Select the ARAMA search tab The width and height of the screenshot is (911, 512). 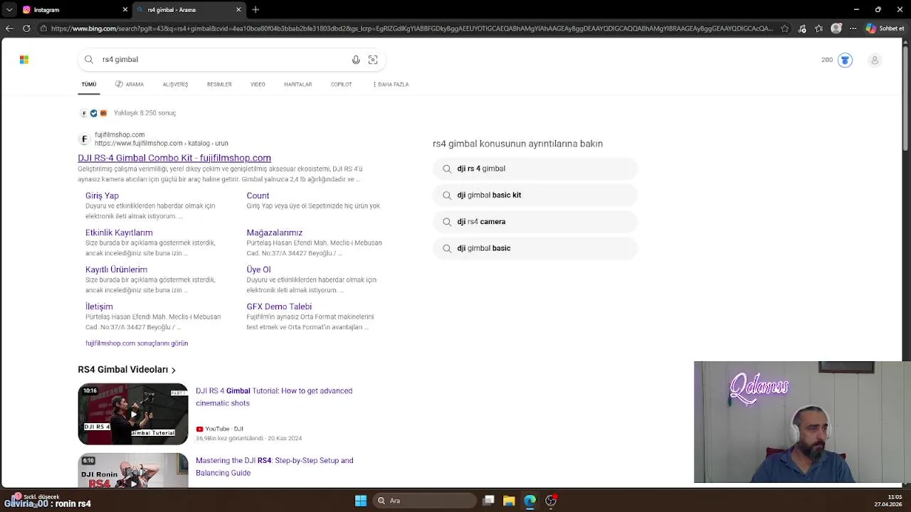(x=130, y=84)
